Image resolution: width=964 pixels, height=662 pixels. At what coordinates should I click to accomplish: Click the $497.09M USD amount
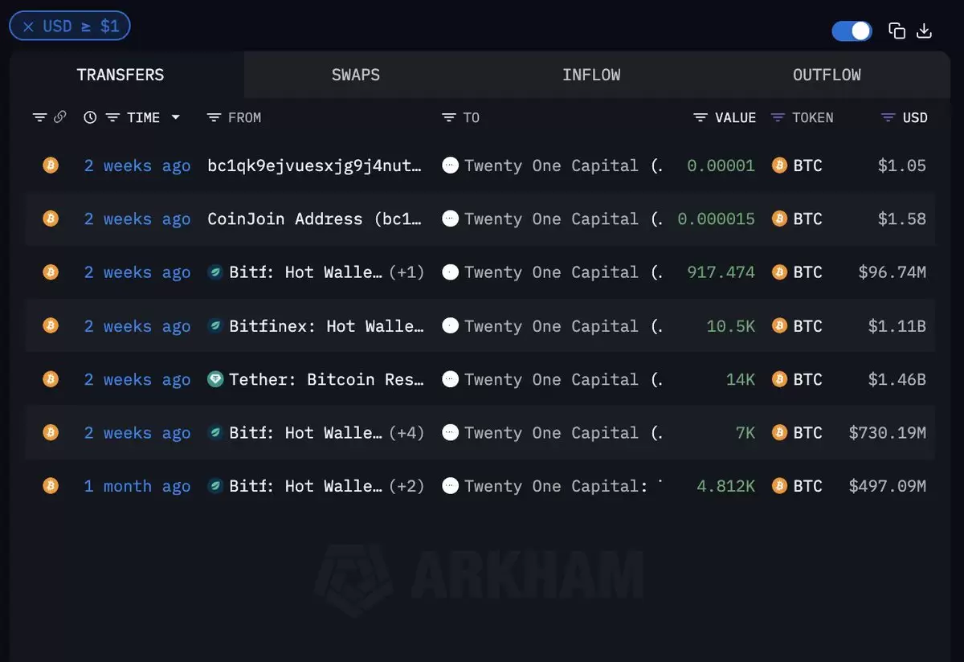coord(888,486)
